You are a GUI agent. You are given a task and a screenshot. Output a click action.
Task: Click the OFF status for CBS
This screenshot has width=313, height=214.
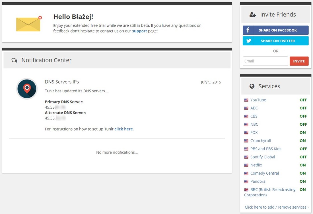(x=303, y=116)
